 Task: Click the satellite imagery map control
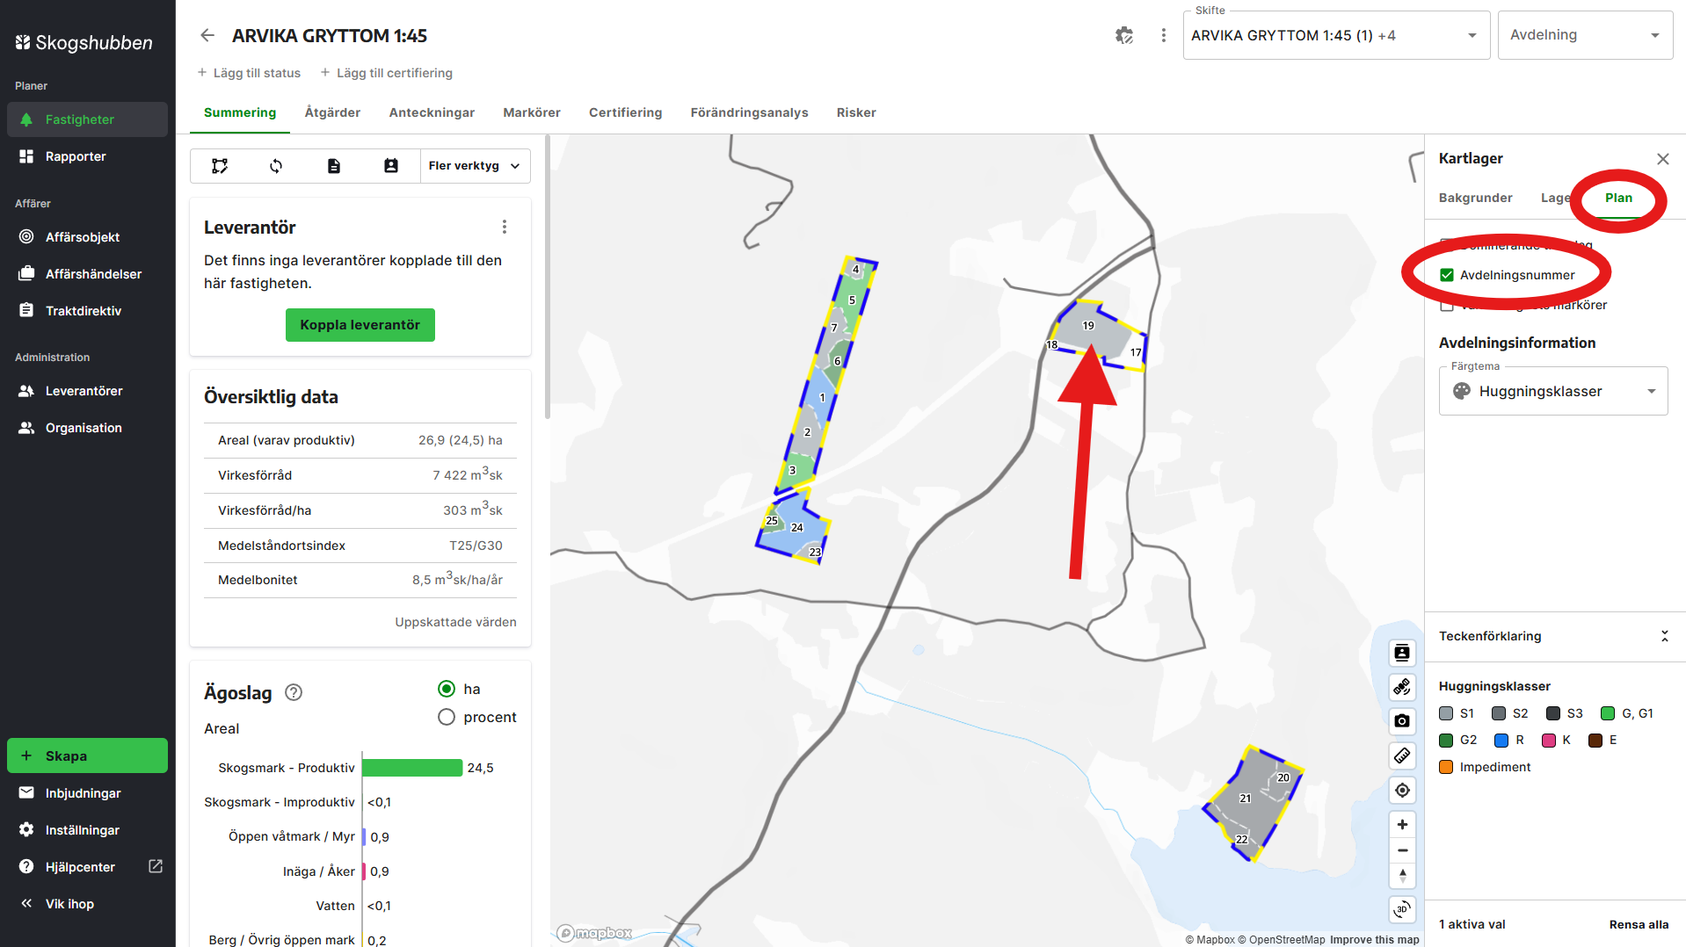[1402, 687]
